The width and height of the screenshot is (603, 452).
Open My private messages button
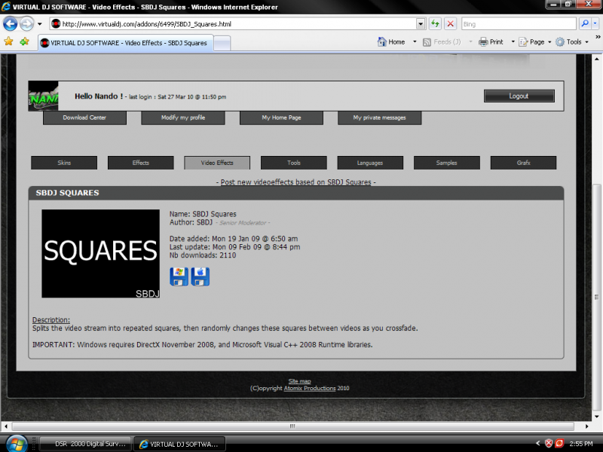[x=380, y=118]
